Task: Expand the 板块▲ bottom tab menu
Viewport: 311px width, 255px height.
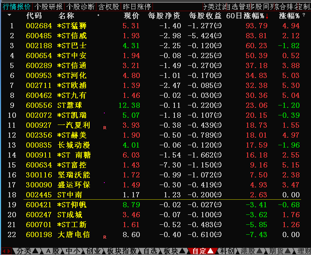Action: click(x=174, y=251)
